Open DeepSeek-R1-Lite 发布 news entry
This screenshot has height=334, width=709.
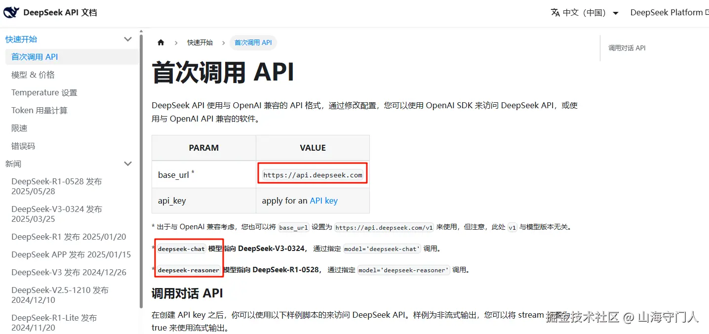(x=72, y=322)
